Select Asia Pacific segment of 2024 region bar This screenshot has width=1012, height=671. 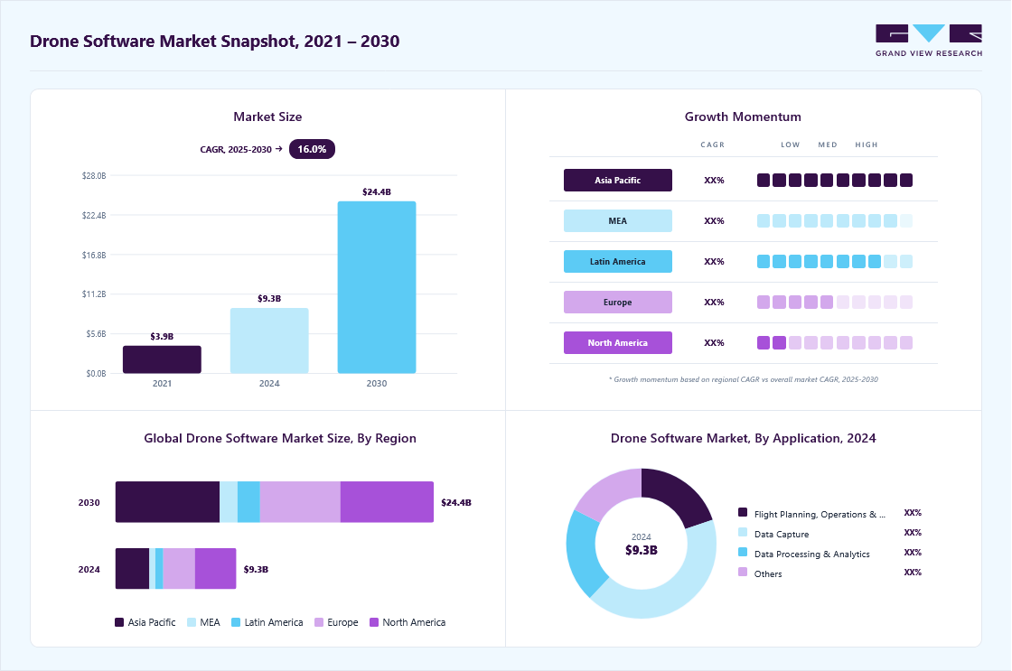pos(132,568)
